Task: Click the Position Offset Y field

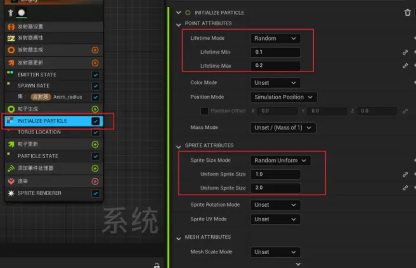Action: click(x=327, y=111)
